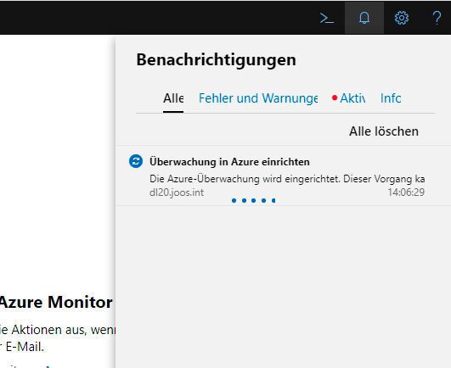Switch to the Info tab
This screenshot has width=451, height=368.
(x=391, y=98)
